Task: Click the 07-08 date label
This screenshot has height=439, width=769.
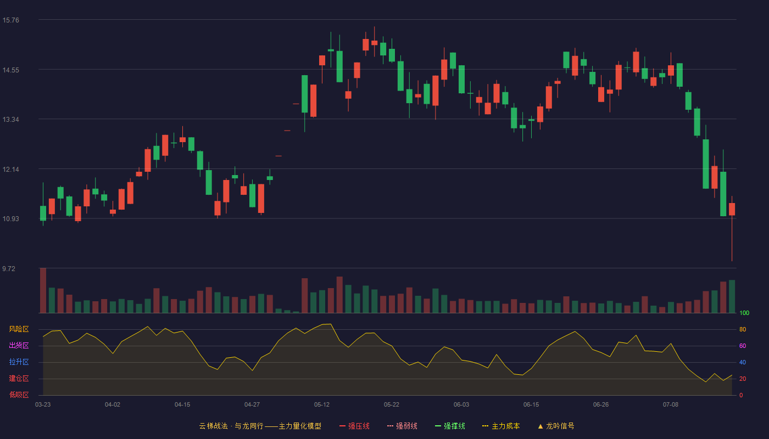Action: click(671, 404)
